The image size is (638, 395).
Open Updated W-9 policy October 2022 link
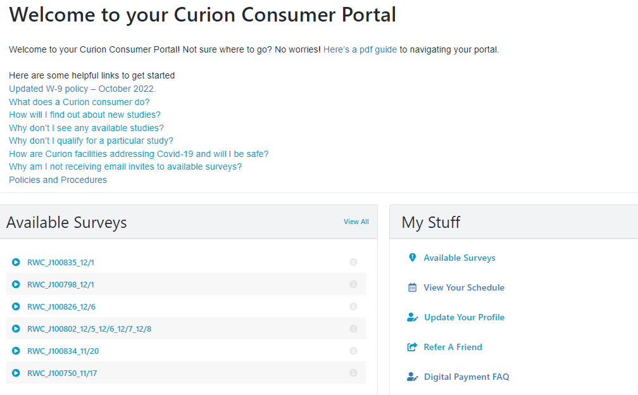[82, 89]
